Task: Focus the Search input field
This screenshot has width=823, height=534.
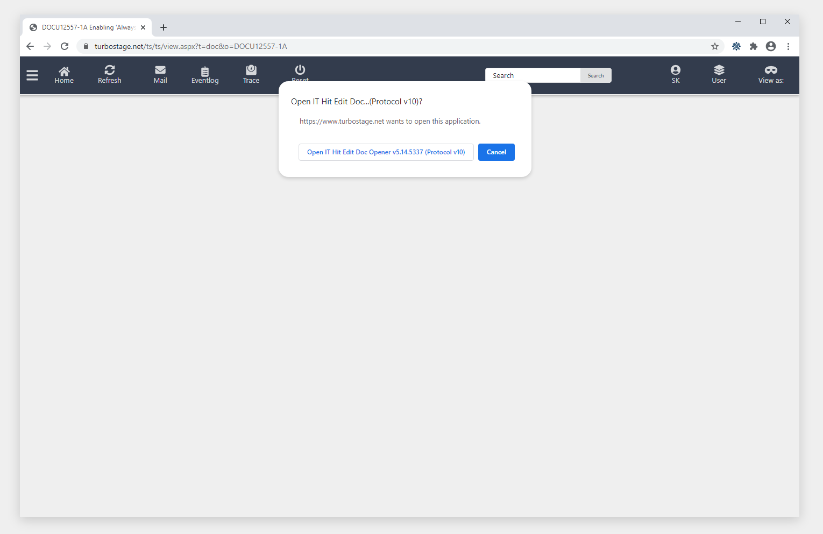Action: [533, 75]
